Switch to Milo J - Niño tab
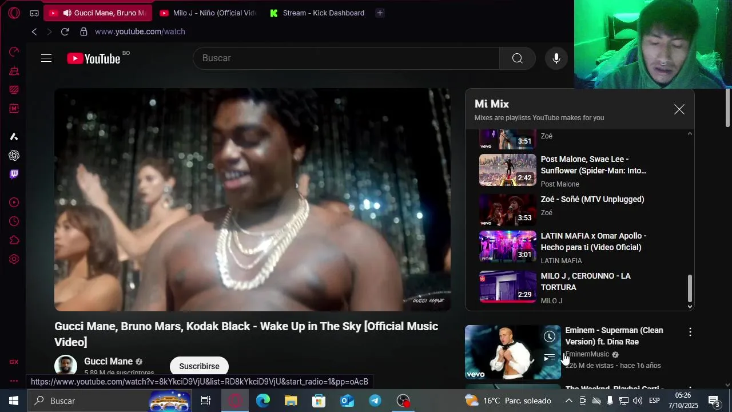This screenshot has width=732, height=412. coord(209,13)
